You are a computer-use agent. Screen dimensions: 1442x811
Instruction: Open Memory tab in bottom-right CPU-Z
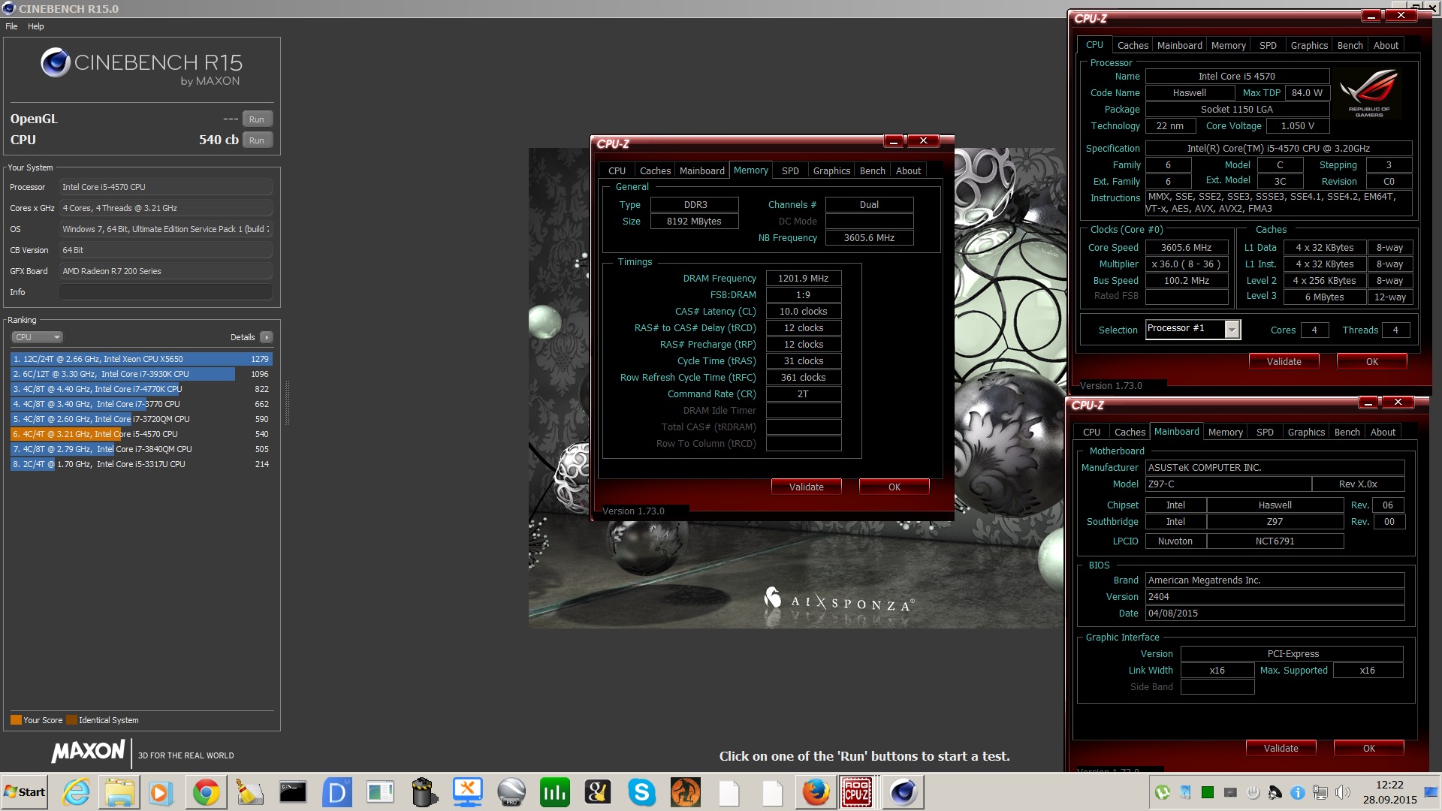pyautogui.click(x=1225, y=433)
